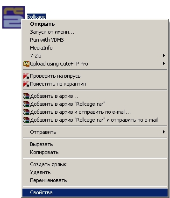Image resolution: width=170 pixels, height=198 pixels.
Task: Choose Копировать in the context menu
Action: (95, 152)
